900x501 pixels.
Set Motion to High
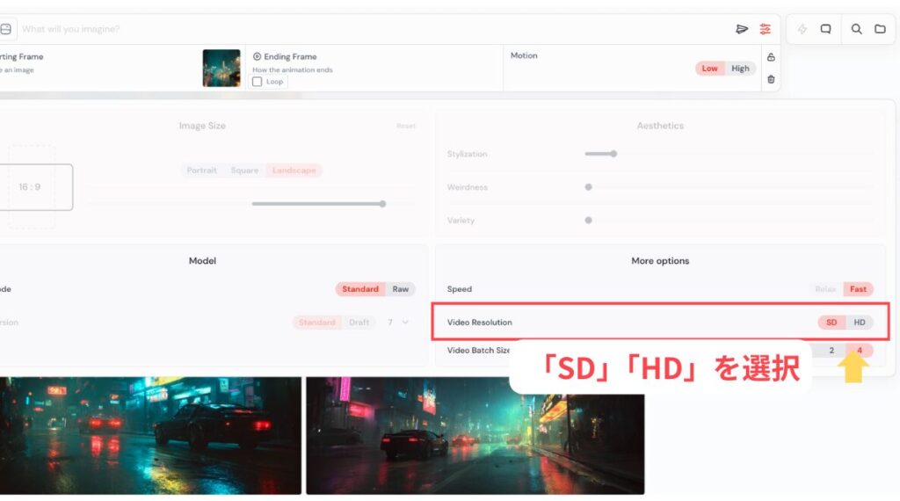pos(740,69)
